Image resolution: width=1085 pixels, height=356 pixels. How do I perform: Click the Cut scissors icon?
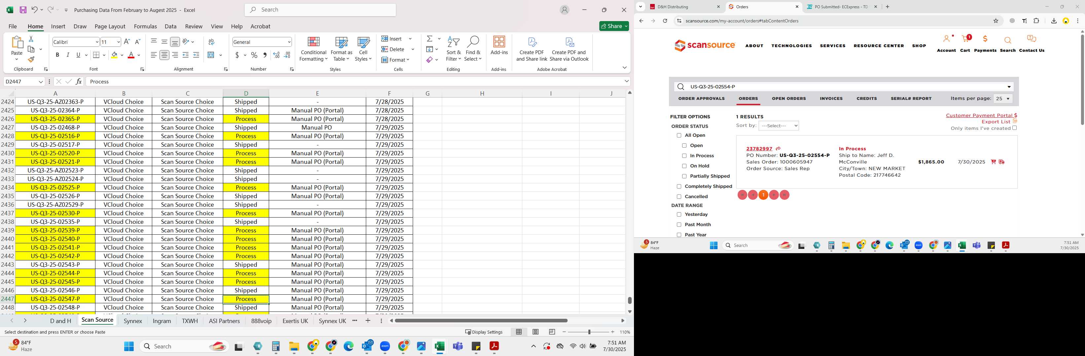pyautogui.click(x=31, y=39)
